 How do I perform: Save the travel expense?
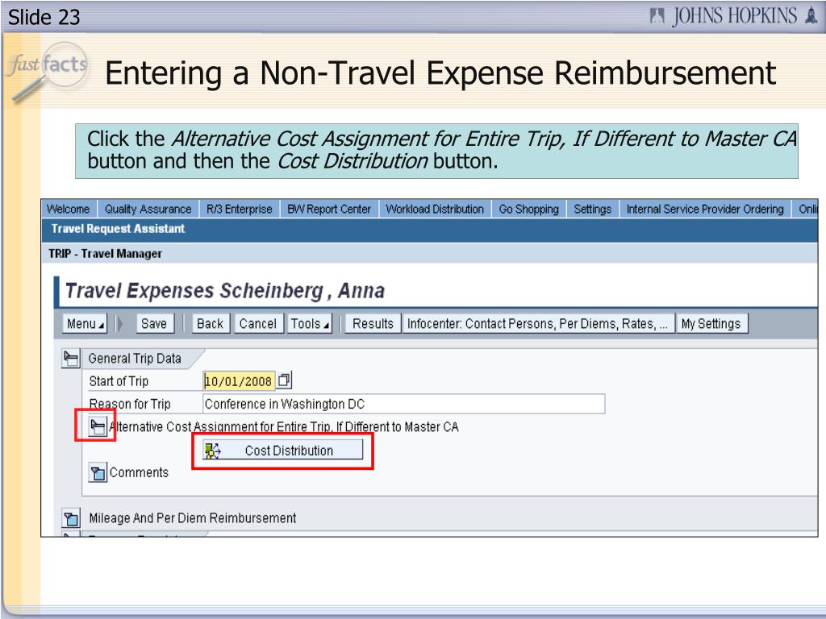(x=155, y=324)
